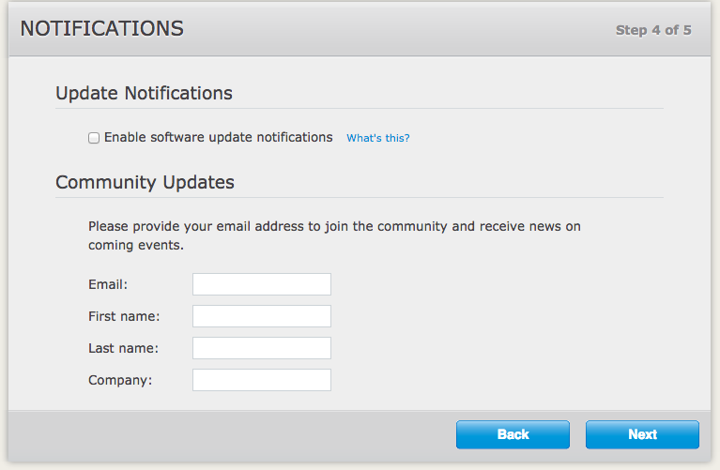Viewport: 720px width, 470px height.
Task: Focus the Email input field
Action: pyautogui.click(x=262, y=284)
